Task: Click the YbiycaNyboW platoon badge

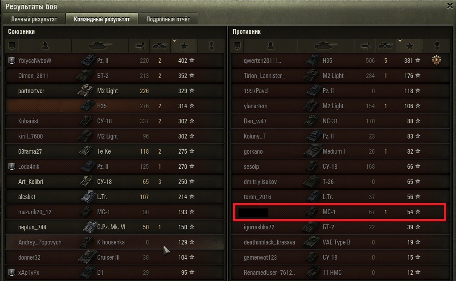Action: [12, 61]
